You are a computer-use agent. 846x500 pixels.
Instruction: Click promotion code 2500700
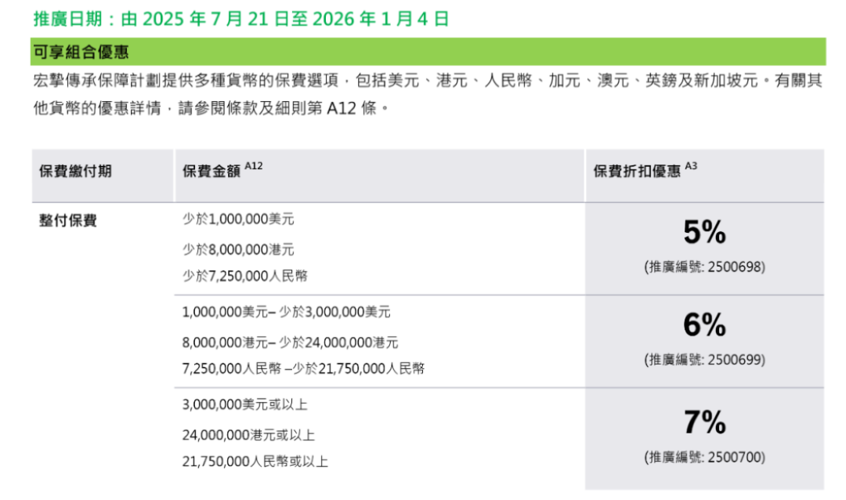704,457
